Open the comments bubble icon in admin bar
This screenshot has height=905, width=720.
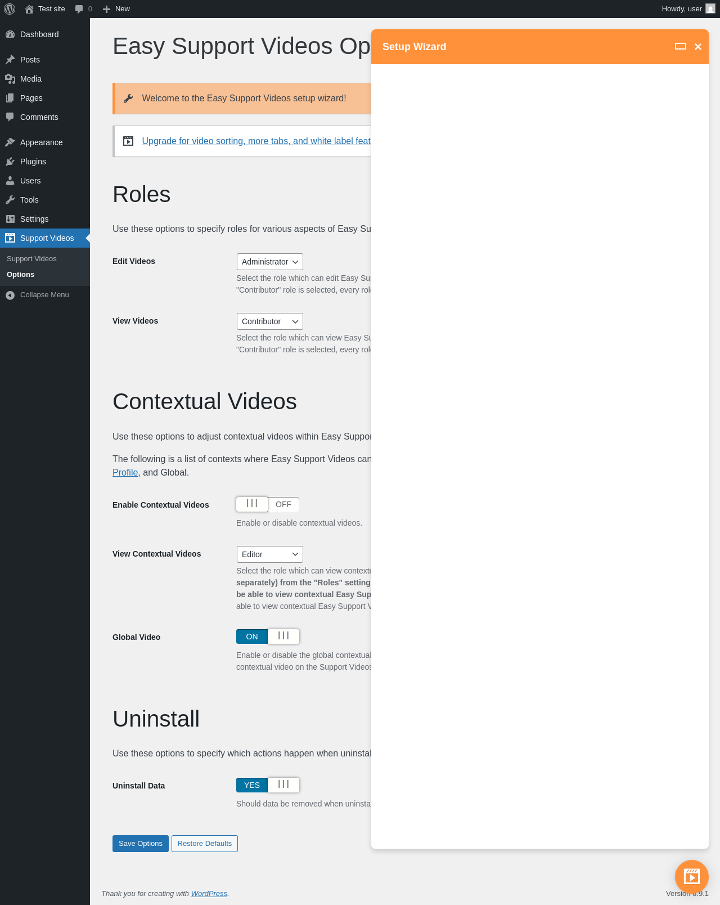(79, 9)
